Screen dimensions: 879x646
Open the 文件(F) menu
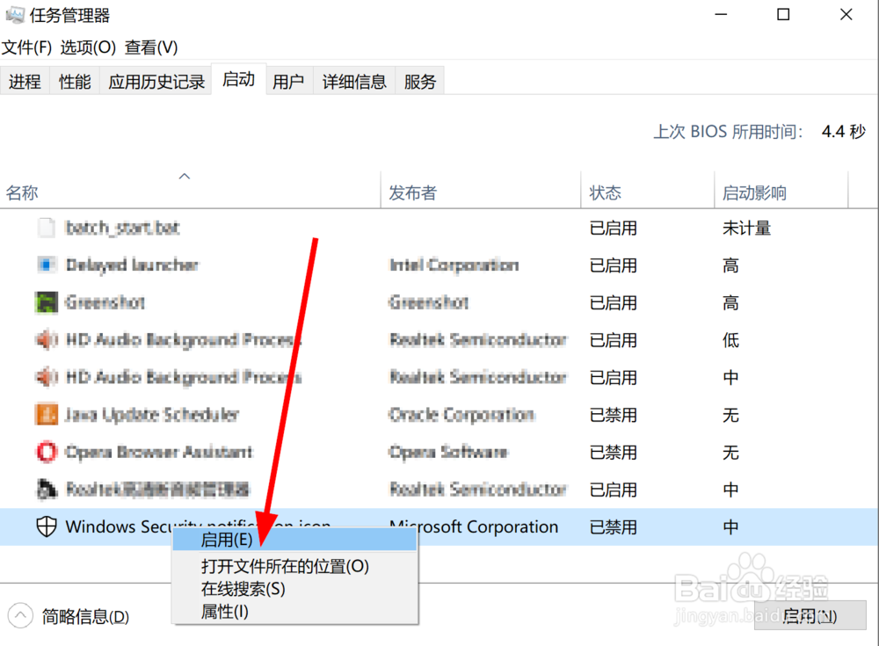point(26,47)
